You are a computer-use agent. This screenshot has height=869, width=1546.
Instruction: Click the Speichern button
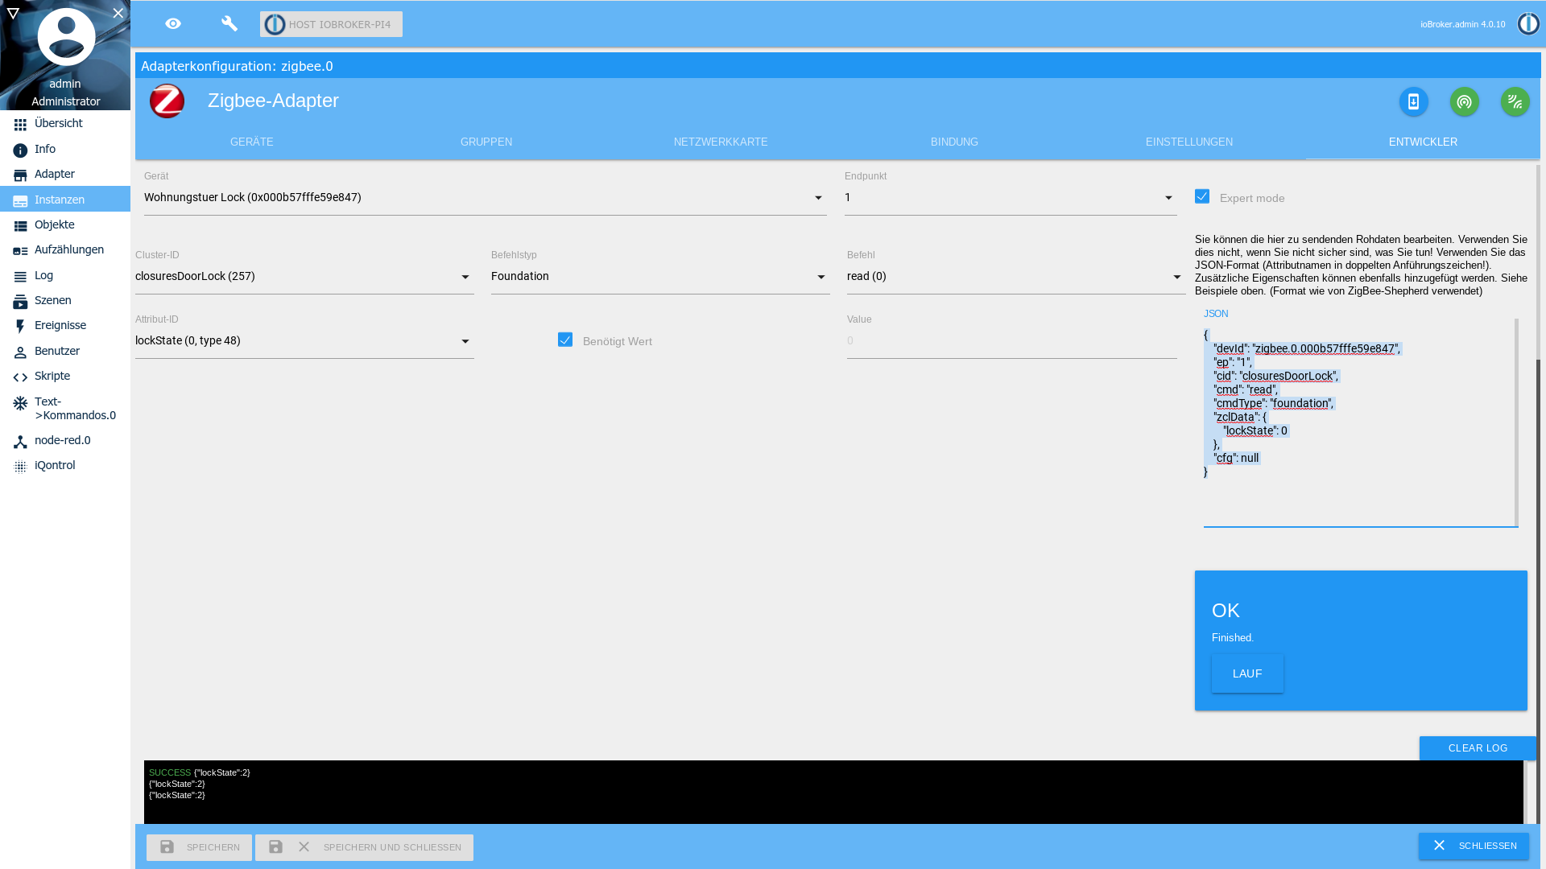tap(199, 847)
